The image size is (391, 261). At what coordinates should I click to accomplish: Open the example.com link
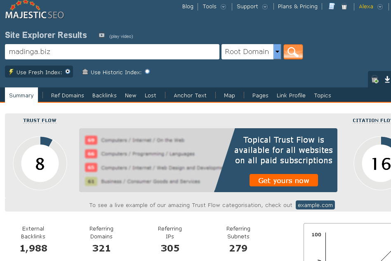coord(315,205)
